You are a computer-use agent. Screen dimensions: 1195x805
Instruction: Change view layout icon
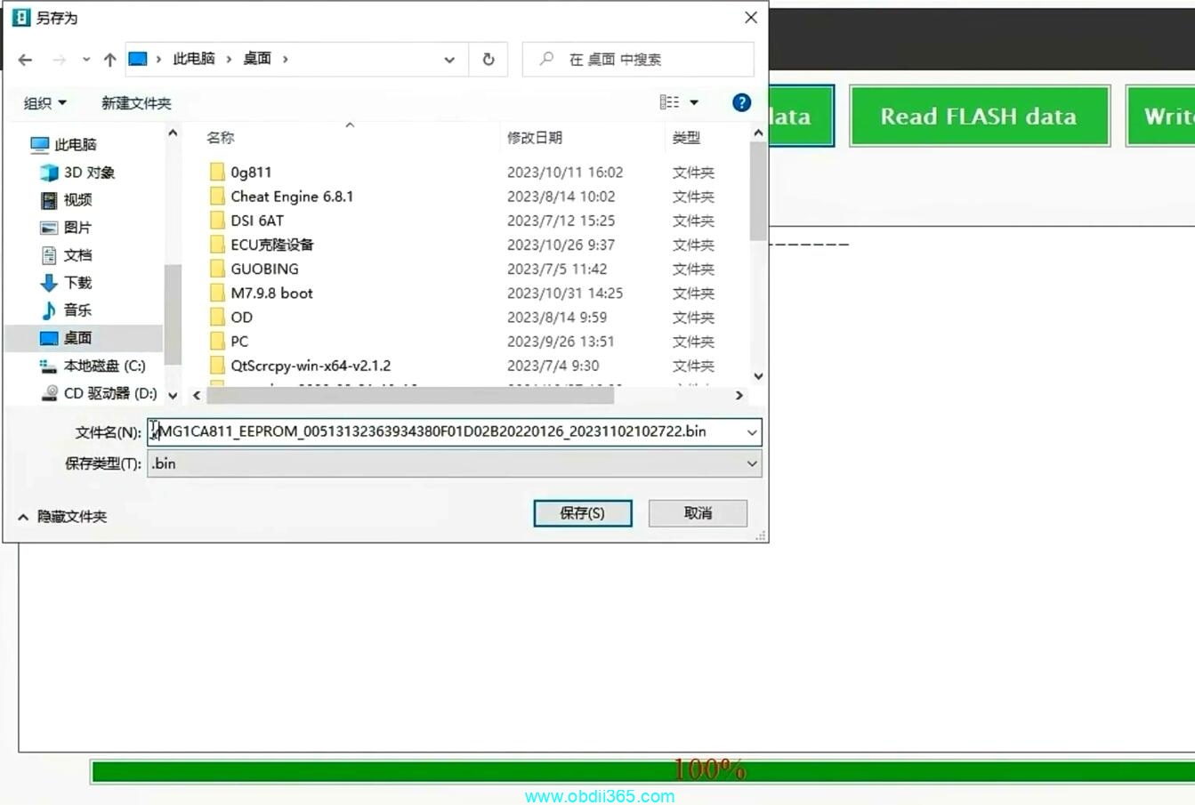[x=669, y=102]
